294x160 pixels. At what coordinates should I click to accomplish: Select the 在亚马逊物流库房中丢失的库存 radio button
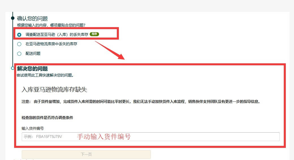tap(19, 44)
